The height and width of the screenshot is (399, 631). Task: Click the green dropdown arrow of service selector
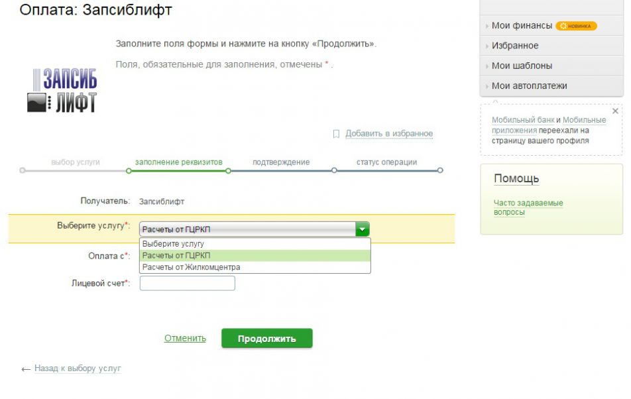[x=362, y=229]
